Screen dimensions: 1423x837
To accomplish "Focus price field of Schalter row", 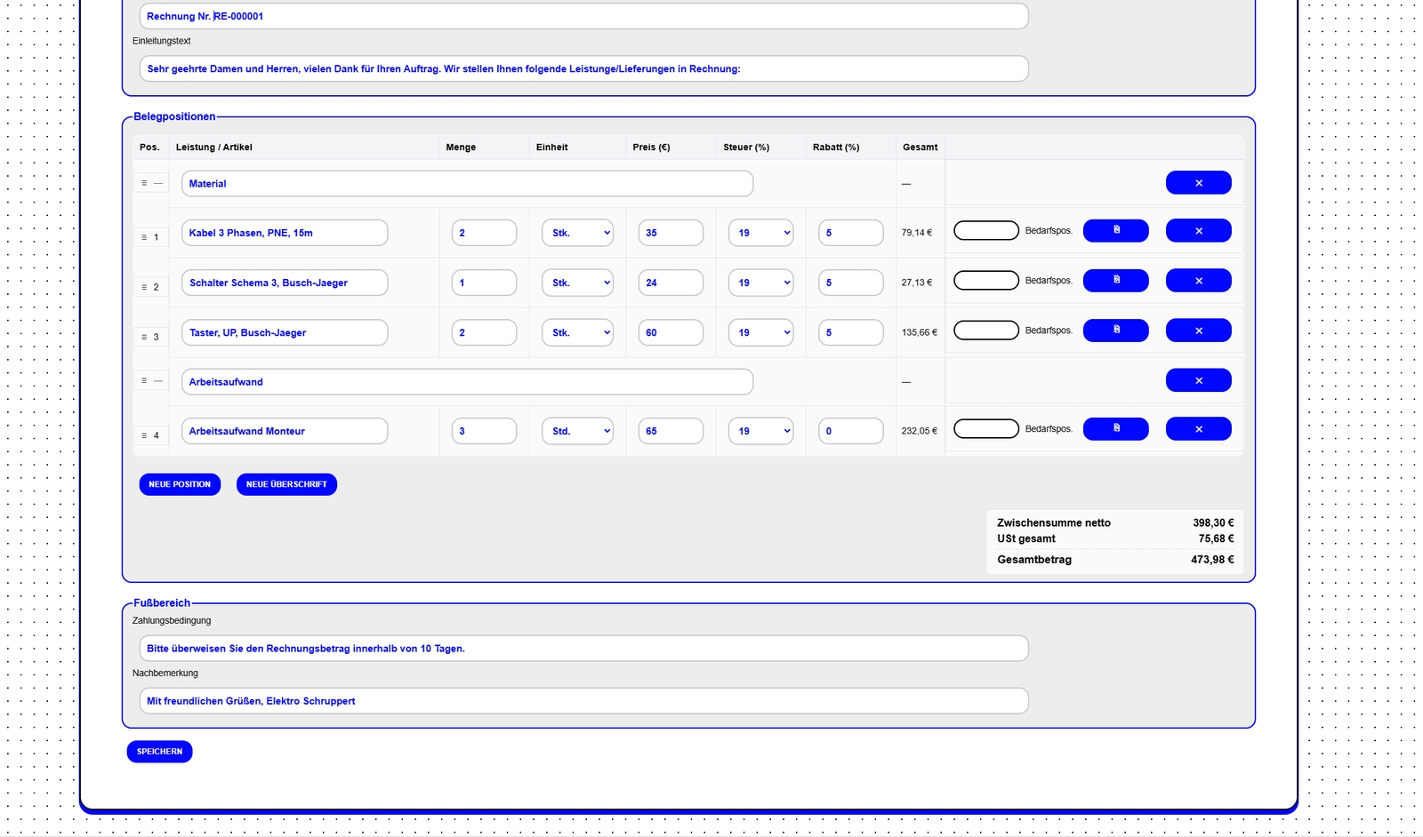I will point(671,283).
